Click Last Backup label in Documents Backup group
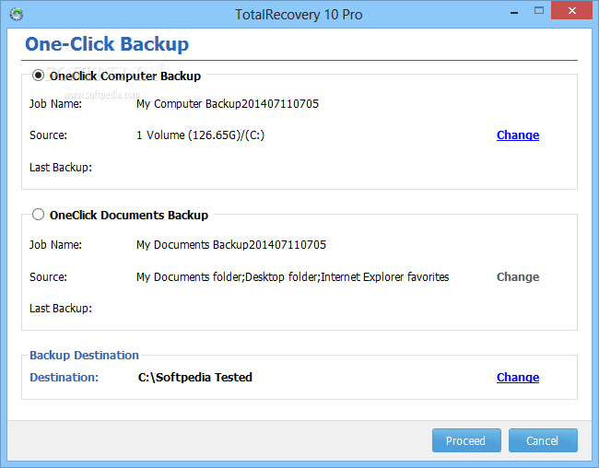This screenshot has width=599, height=468. [x=61, y=309]
